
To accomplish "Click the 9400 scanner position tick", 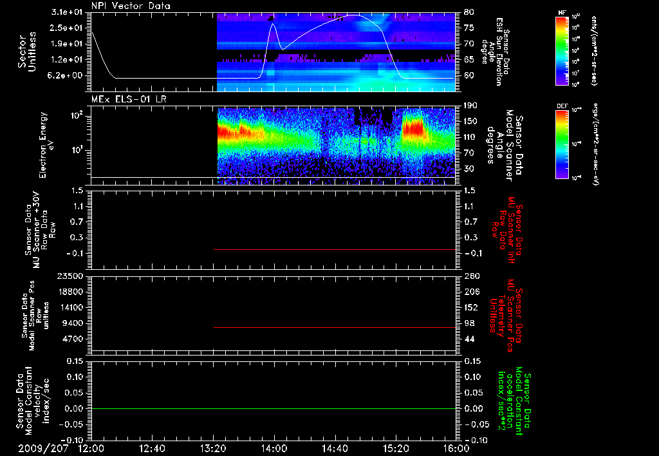I will (73, 323).
